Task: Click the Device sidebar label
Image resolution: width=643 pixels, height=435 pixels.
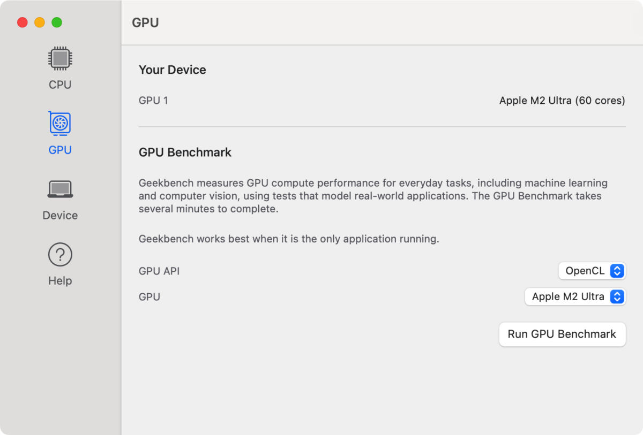Action: tap(60, 215)
